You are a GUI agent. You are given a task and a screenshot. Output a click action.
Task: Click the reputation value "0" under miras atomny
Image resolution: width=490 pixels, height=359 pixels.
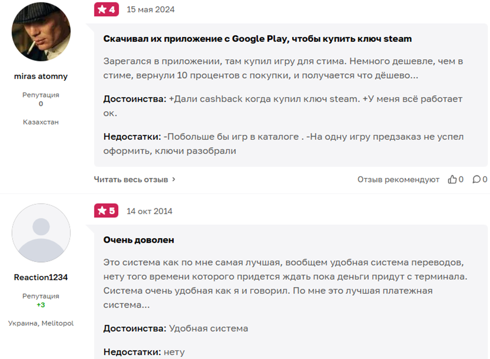pos(41,104)
